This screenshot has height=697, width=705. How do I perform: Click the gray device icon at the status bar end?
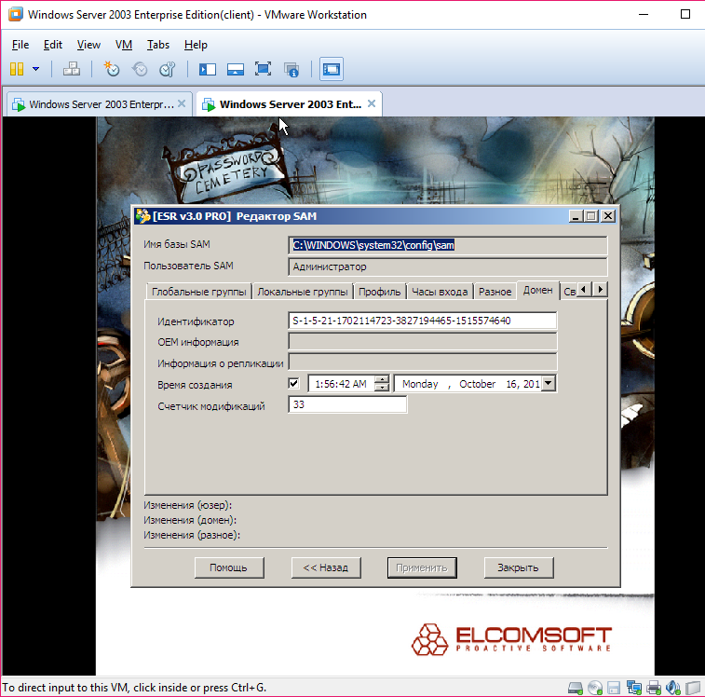coord(693,688)
